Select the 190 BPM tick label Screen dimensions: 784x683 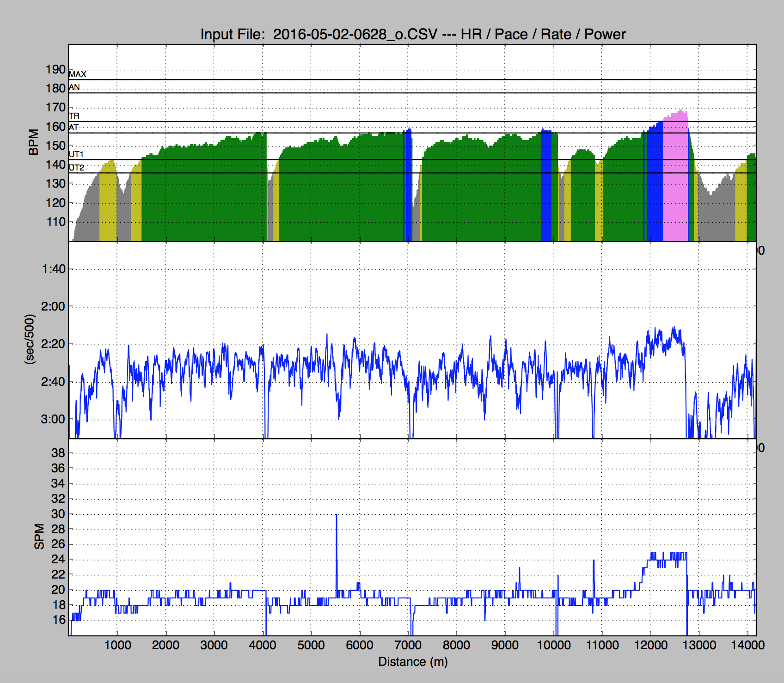point(55,69)
